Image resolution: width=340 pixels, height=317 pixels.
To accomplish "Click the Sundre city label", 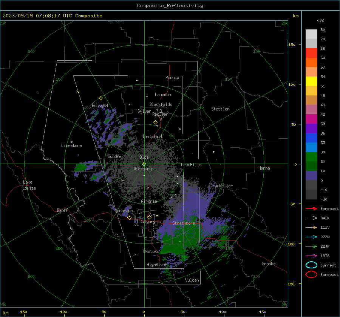I will click(x=114, y=156).
